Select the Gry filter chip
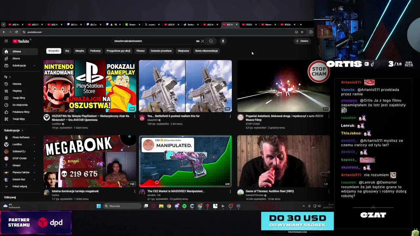 tap(67, 51)
